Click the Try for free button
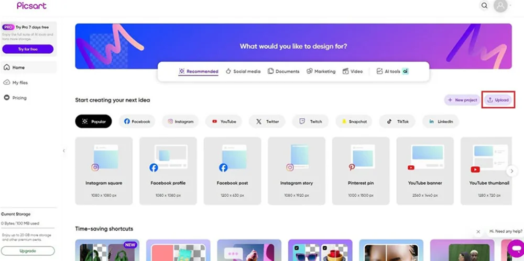Viewport: 524px width, 261px height. tap(28, 49)
